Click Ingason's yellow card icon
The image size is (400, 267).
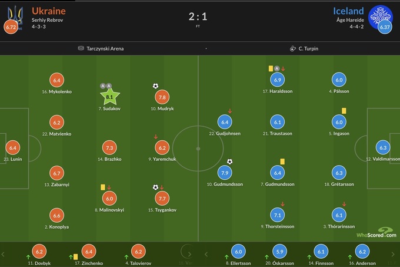click(343, 110)
